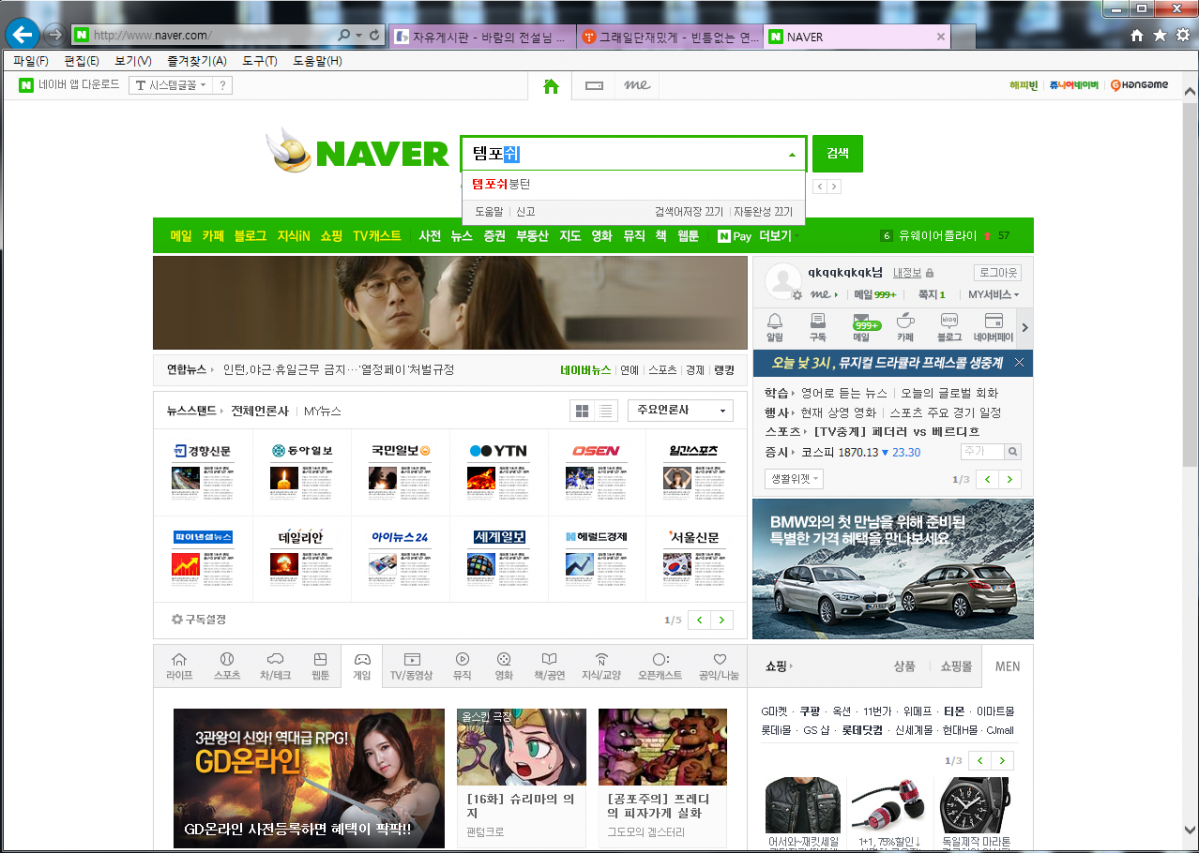Click green 검색 search button
The image size is (1199, 853).
coord(837,153)
